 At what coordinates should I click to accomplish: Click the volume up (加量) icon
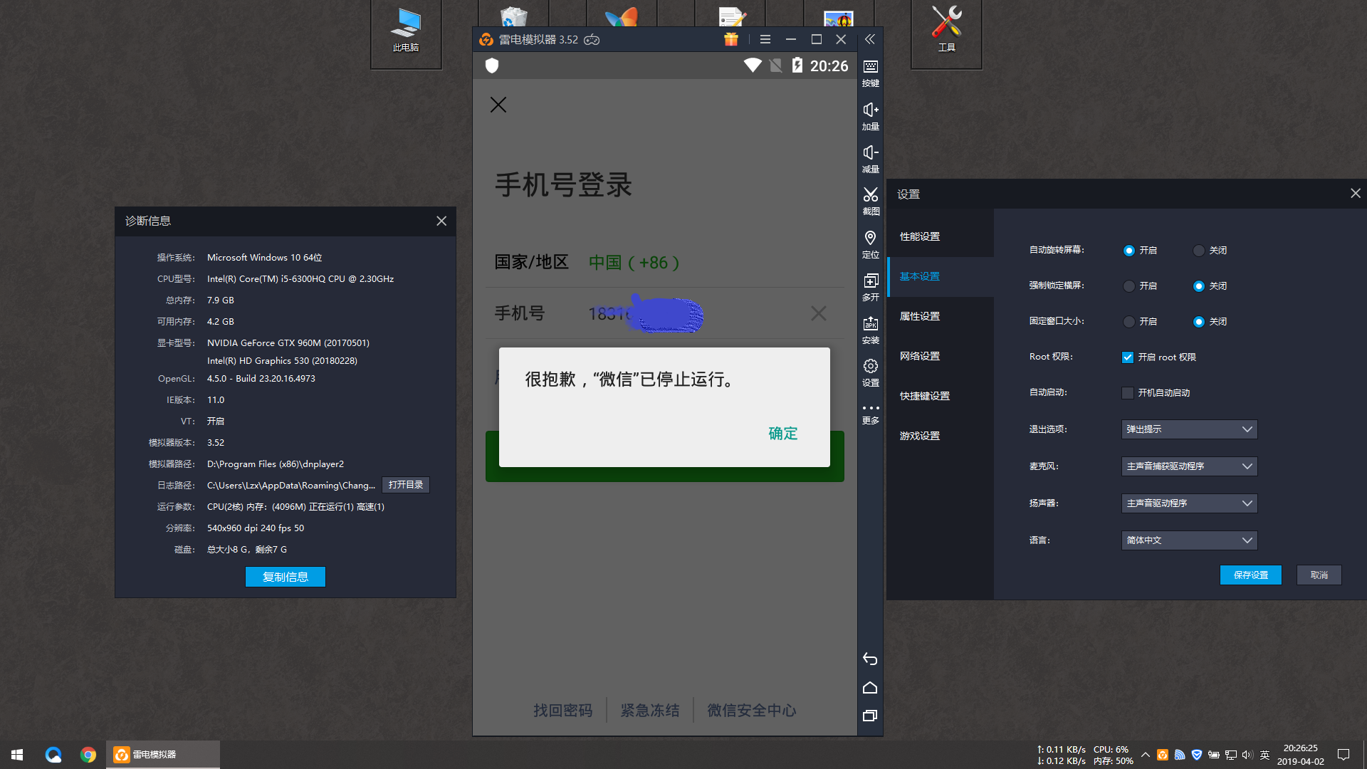[x=870, y=110]
